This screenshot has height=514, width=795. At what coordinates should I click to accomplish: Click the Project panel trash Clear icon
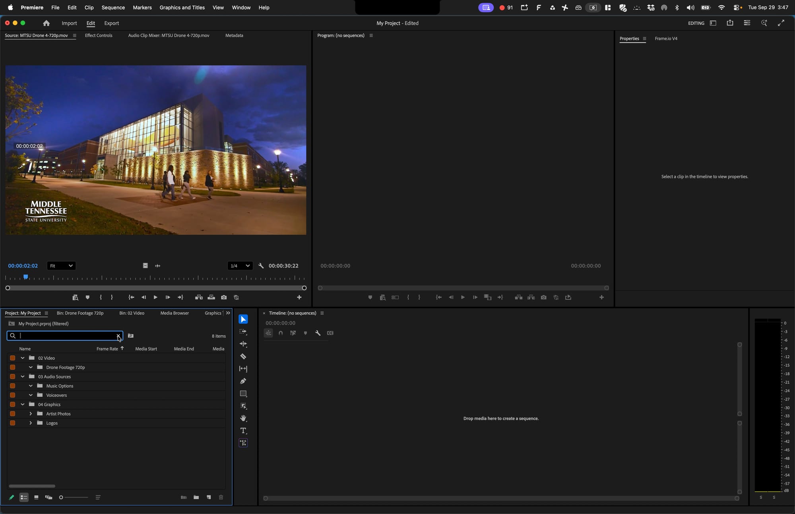click(221, 497)
